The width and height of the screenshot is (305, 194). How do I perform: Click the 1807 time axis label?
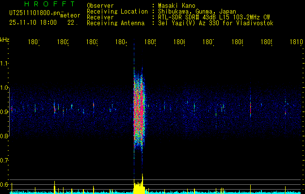[x=209, y=42]
